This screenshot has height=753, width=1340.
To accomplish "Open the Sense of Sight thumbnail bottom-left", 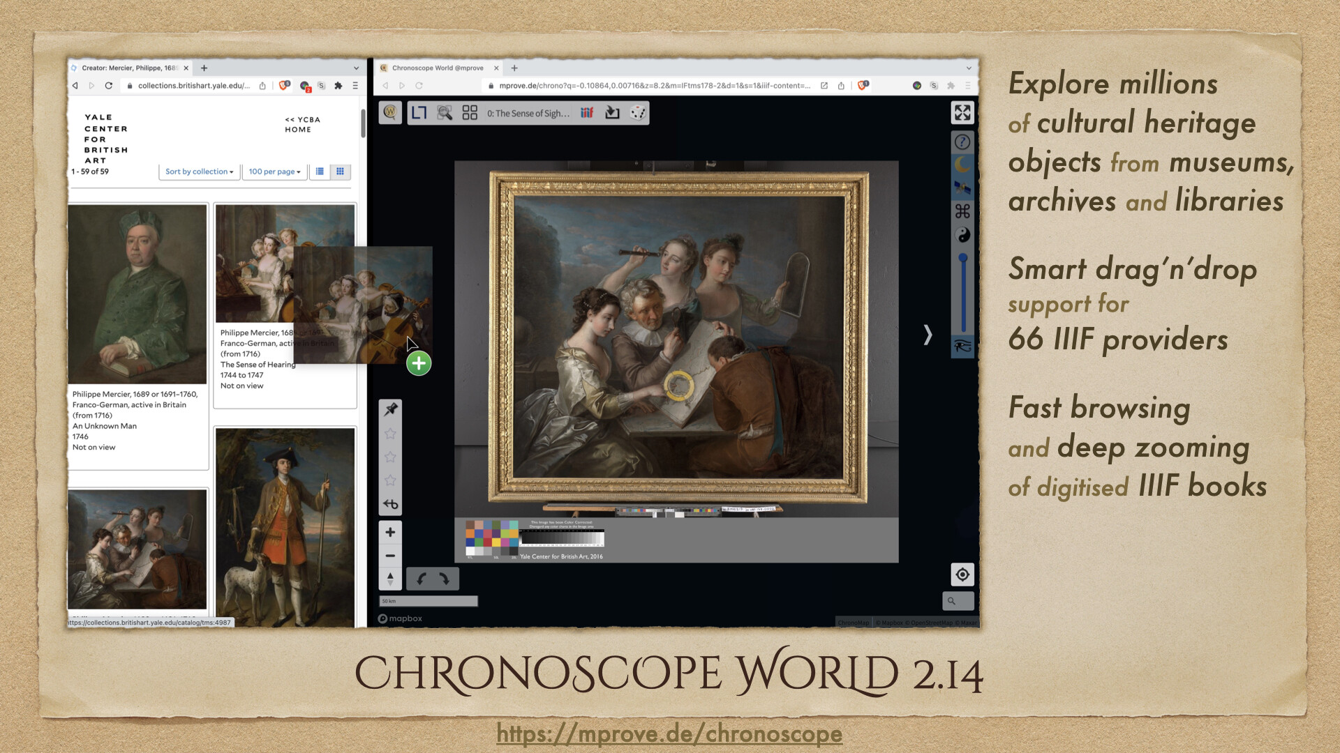I will point(137,549).
